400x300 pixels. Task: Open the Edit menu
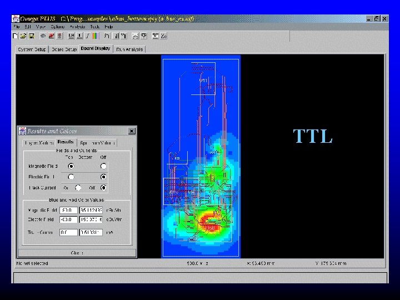point(28,27)
